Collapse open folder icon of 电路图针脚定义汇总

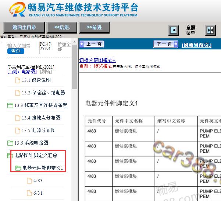point(10,156)
